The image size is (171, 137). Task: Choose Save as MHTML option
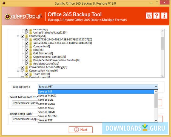96,116
